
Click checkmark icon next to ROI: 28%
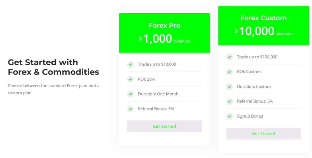tap(130, 79)
